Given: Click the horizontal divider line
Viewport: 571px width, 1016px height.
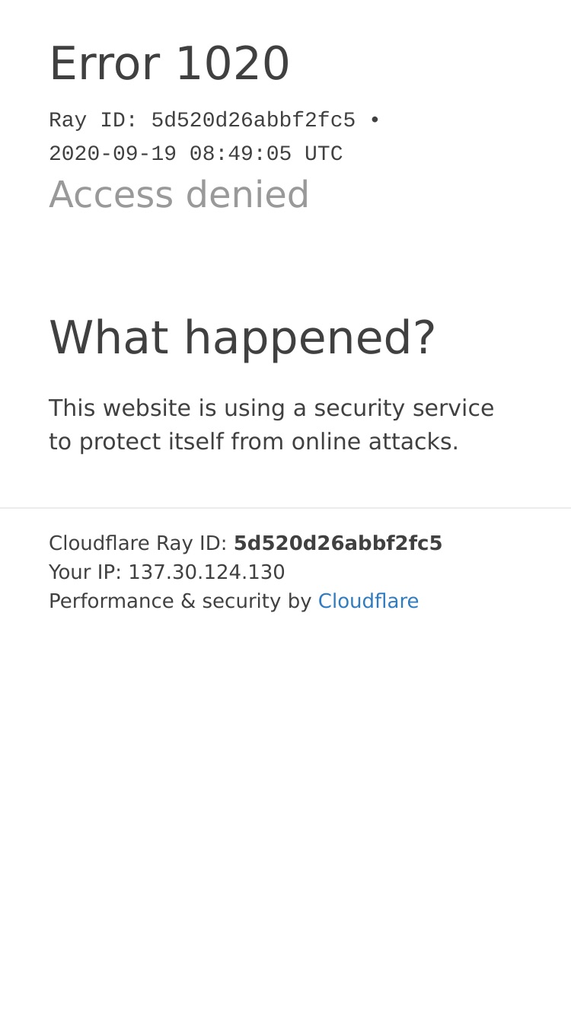Looking at the screenshot, I should (x=285, y=508).
